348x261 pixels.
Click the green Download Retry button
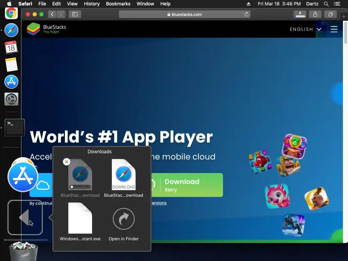[187, 185]
